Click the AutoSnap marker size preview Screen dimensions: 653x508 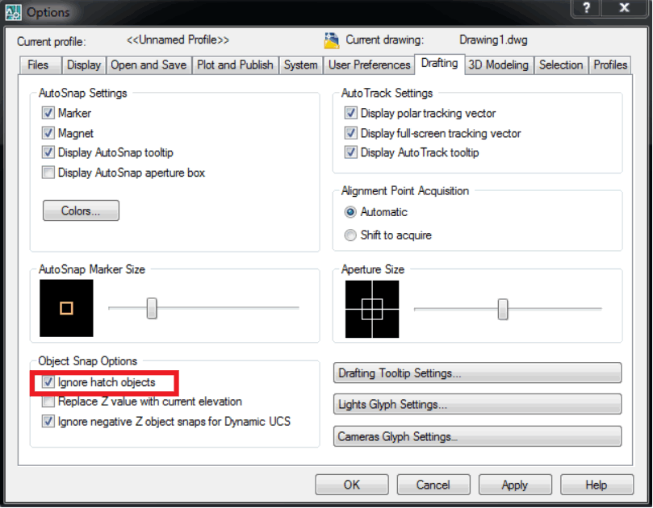pyautogui.click(x=66, y=308)
